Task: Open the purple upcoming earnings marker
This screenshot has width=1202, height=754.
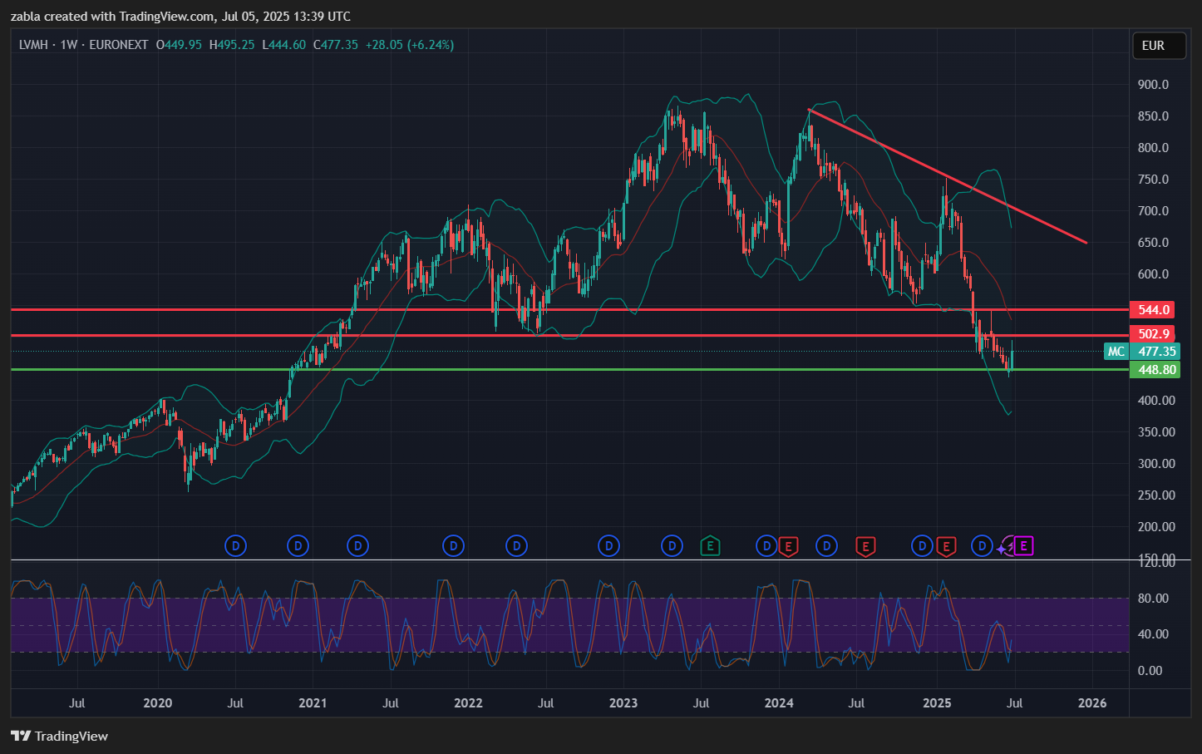Action: 1024,546
